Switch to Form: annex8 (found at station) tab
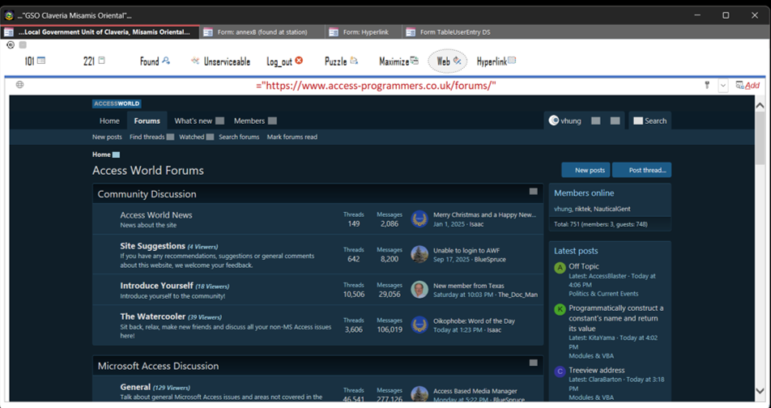771x408 pixels. point(262,32)
